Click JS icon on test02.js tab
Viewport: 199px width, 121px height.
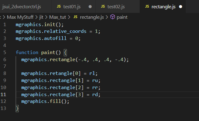pos(103,6)
